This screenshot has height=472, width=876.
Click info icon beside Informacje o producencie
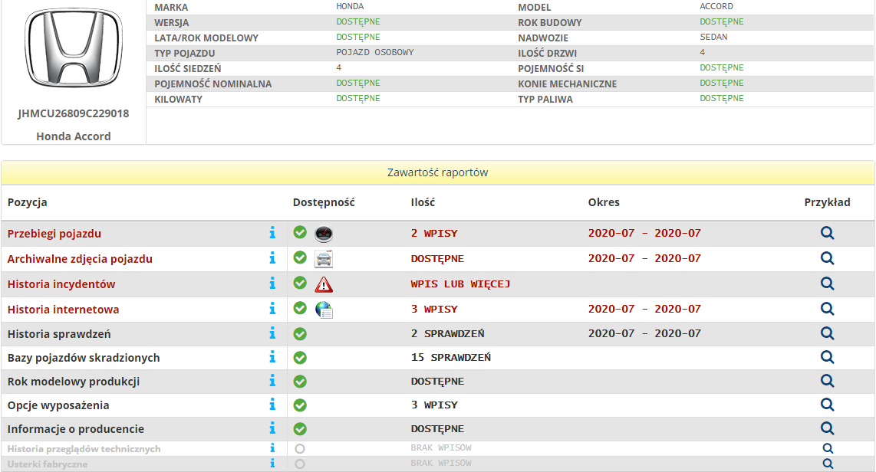click(x=272, y=428)
